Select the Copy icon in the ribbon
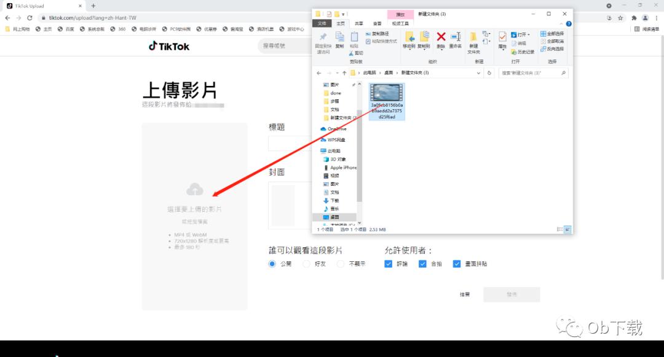 (x=341, y=37)
